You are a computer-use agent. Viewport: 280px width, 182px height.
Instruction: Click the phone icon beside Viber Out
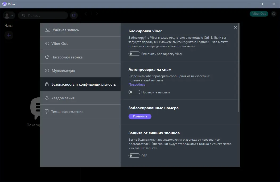tap(47, 43)
